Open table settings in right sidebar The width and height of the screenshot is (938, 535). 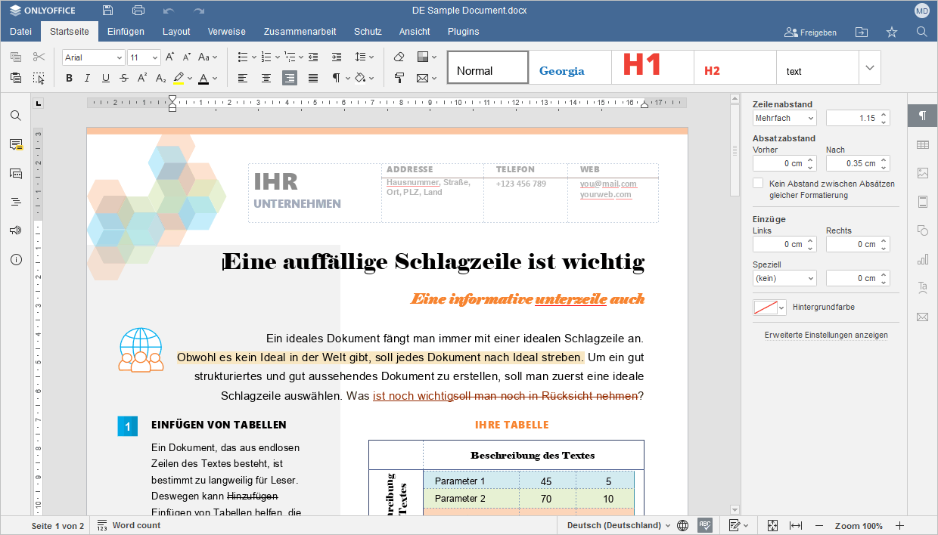[x=922, y=144]
